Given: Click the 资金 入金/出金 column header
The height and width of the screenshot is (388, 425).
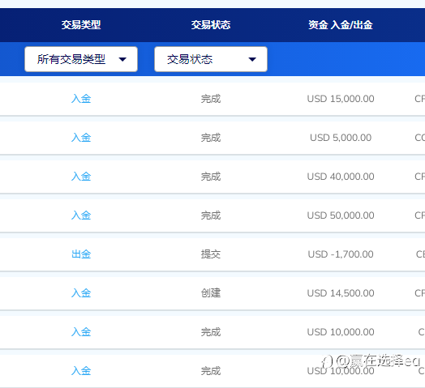Looking at the screenshot, I should pyautogui.click(x=341, y=25).
